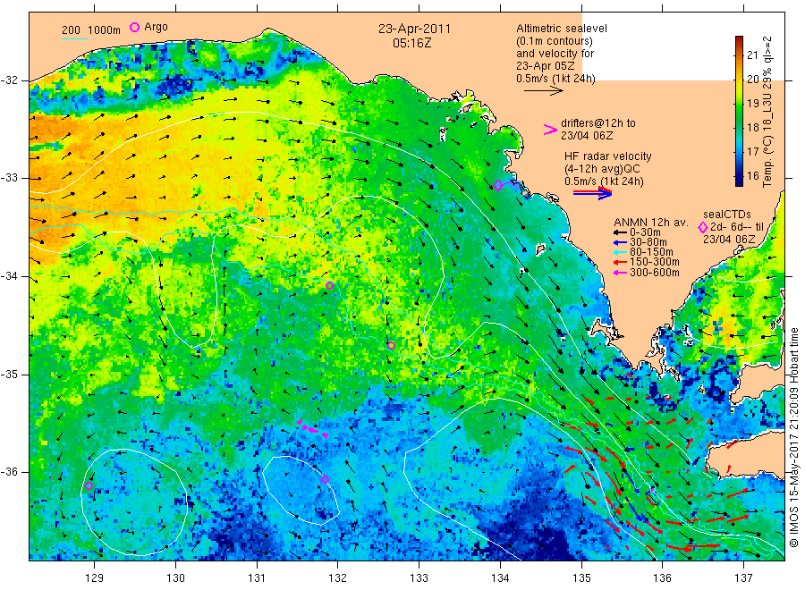Click the blue 30-80m legend arrow
Viewport: 805px width, 590px height.
pyautogui.click(x=620, y=242)
